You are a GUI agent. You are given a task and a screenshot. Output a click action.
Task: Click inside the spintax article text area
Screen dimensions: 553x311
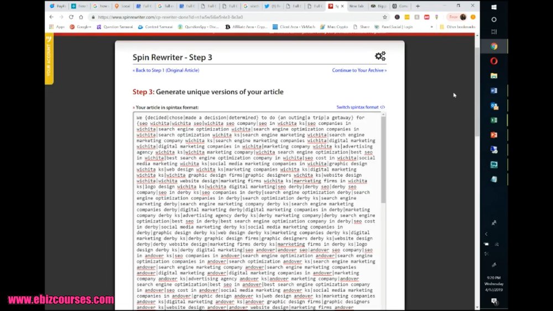tap(257, 212)
